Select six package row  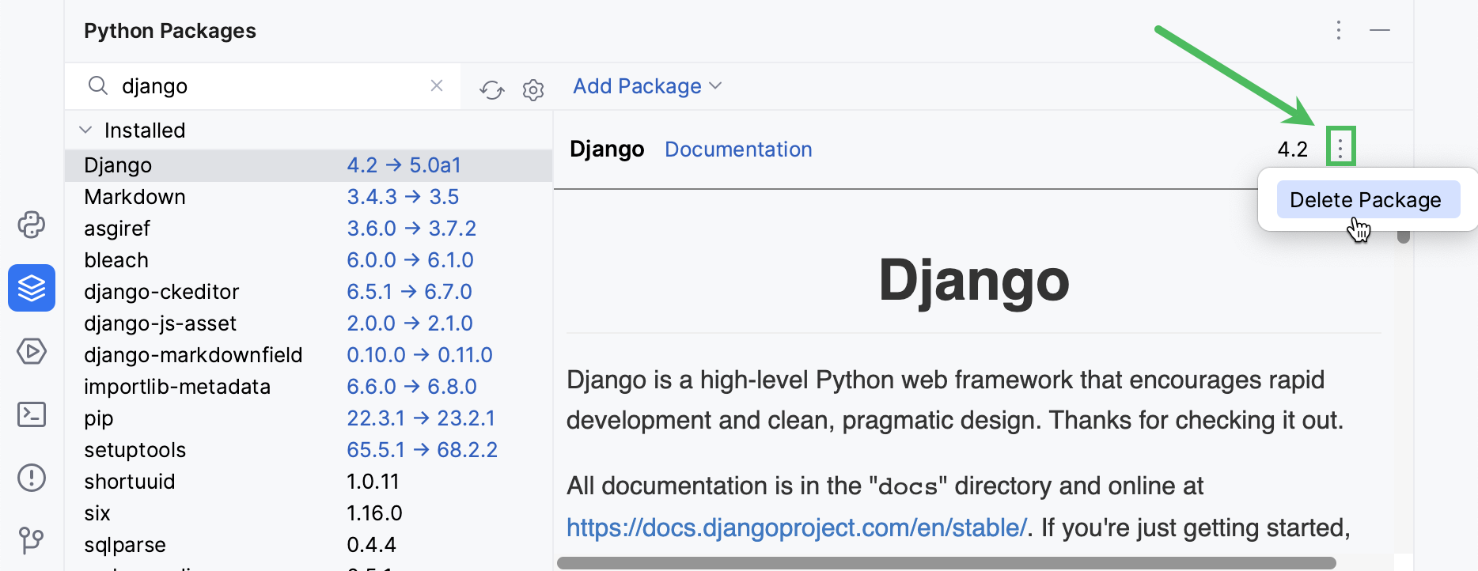309,513
